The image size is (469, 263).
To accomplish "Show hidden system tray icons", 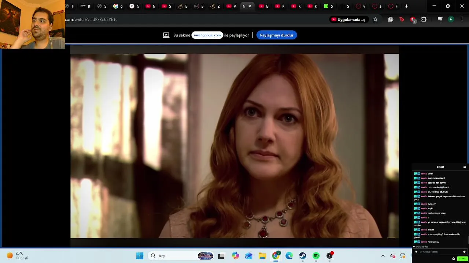I will [383, 256].
